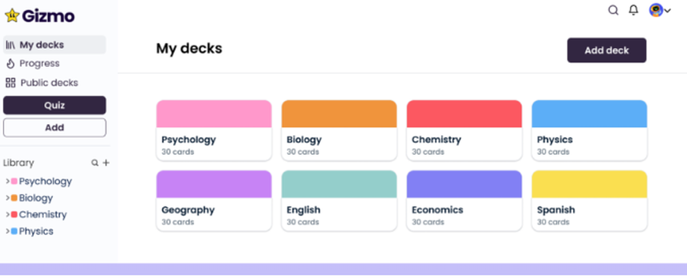Screen dimensions: 687x279
Task: Click the Public decks grid icon
Action: tap(10, 83)
